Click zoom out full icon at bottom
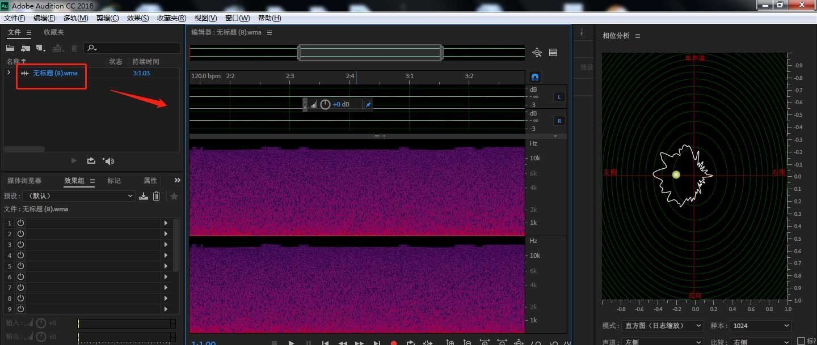817x345 pixels. 519,342
